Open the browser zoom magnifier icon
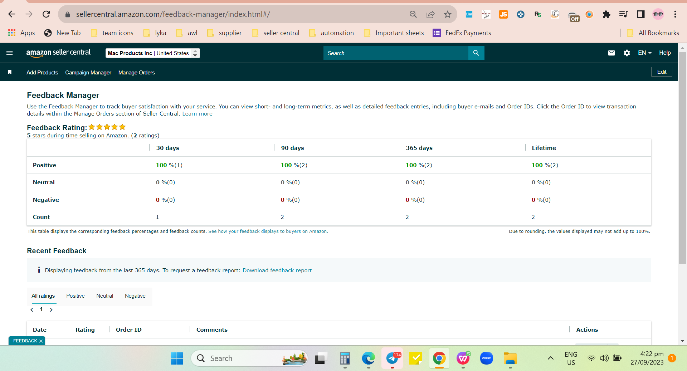This screenshot has width=687, height=371. coord(413,14)
